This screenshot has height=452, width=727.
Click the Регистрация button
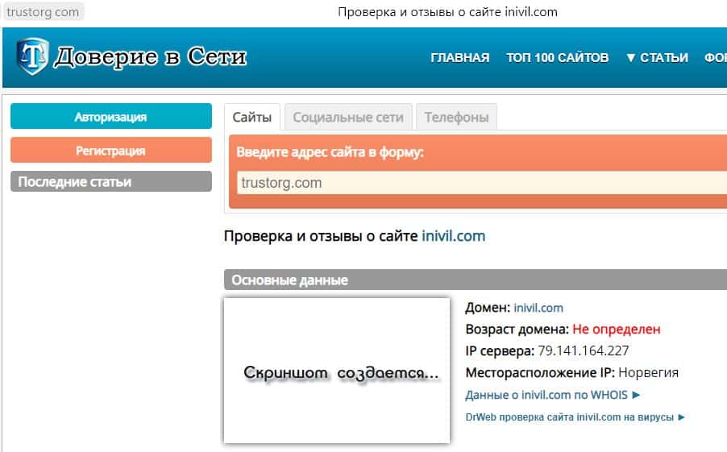pos(110,150)
